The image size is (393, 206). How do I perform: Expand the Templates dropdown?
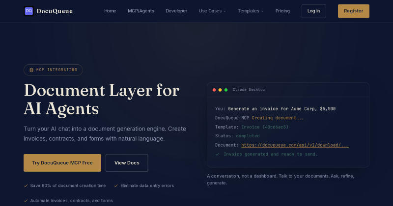point(251,11)
